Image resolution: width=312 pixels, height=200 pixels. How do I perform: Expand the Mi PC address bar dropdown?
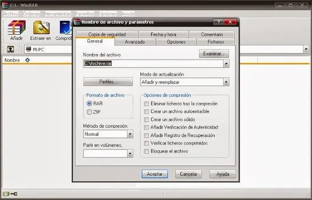pos(306,49)
